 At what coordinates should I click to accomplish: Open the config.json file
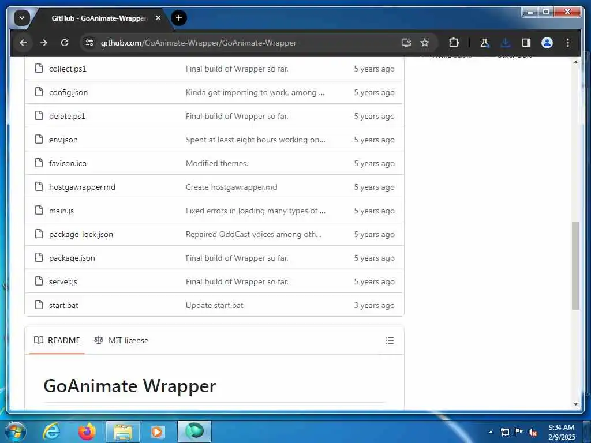tap(68, 93)
